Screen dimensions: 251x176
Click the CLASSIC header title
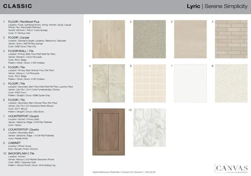point(18,6)
